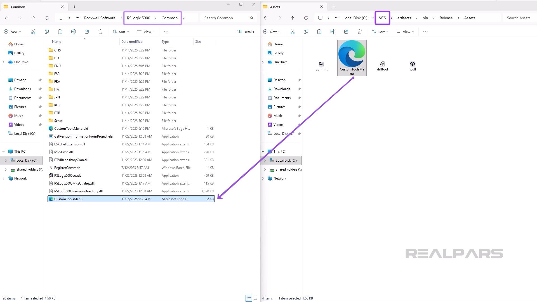Switch to thumbnail view in the status bar
The width and height of the screenshot is (537, 302).
click(x=255, y=298)
